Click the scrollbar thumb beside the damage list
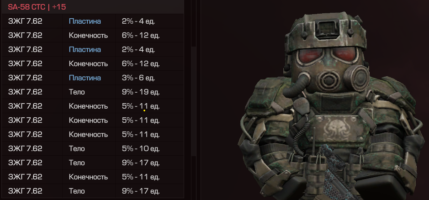This screenshot has height=200, width=429. pyautogui.click(x=193, y=101)
